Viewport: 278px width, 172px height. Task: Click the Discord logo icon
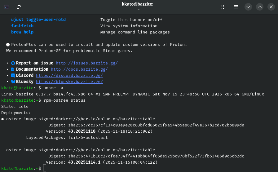(x=13, y=76)
